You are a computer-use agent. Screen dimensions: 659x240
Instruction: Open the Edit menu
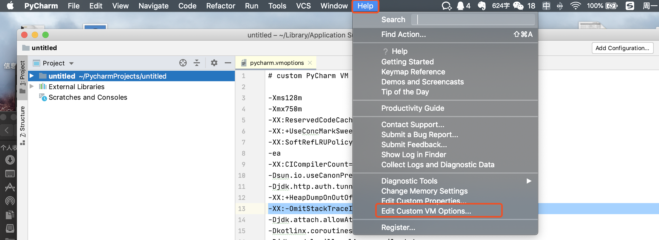[x=96, y=6]
